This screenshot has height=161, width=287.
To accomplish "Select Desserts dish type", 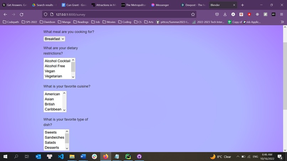I will [54, 147].
